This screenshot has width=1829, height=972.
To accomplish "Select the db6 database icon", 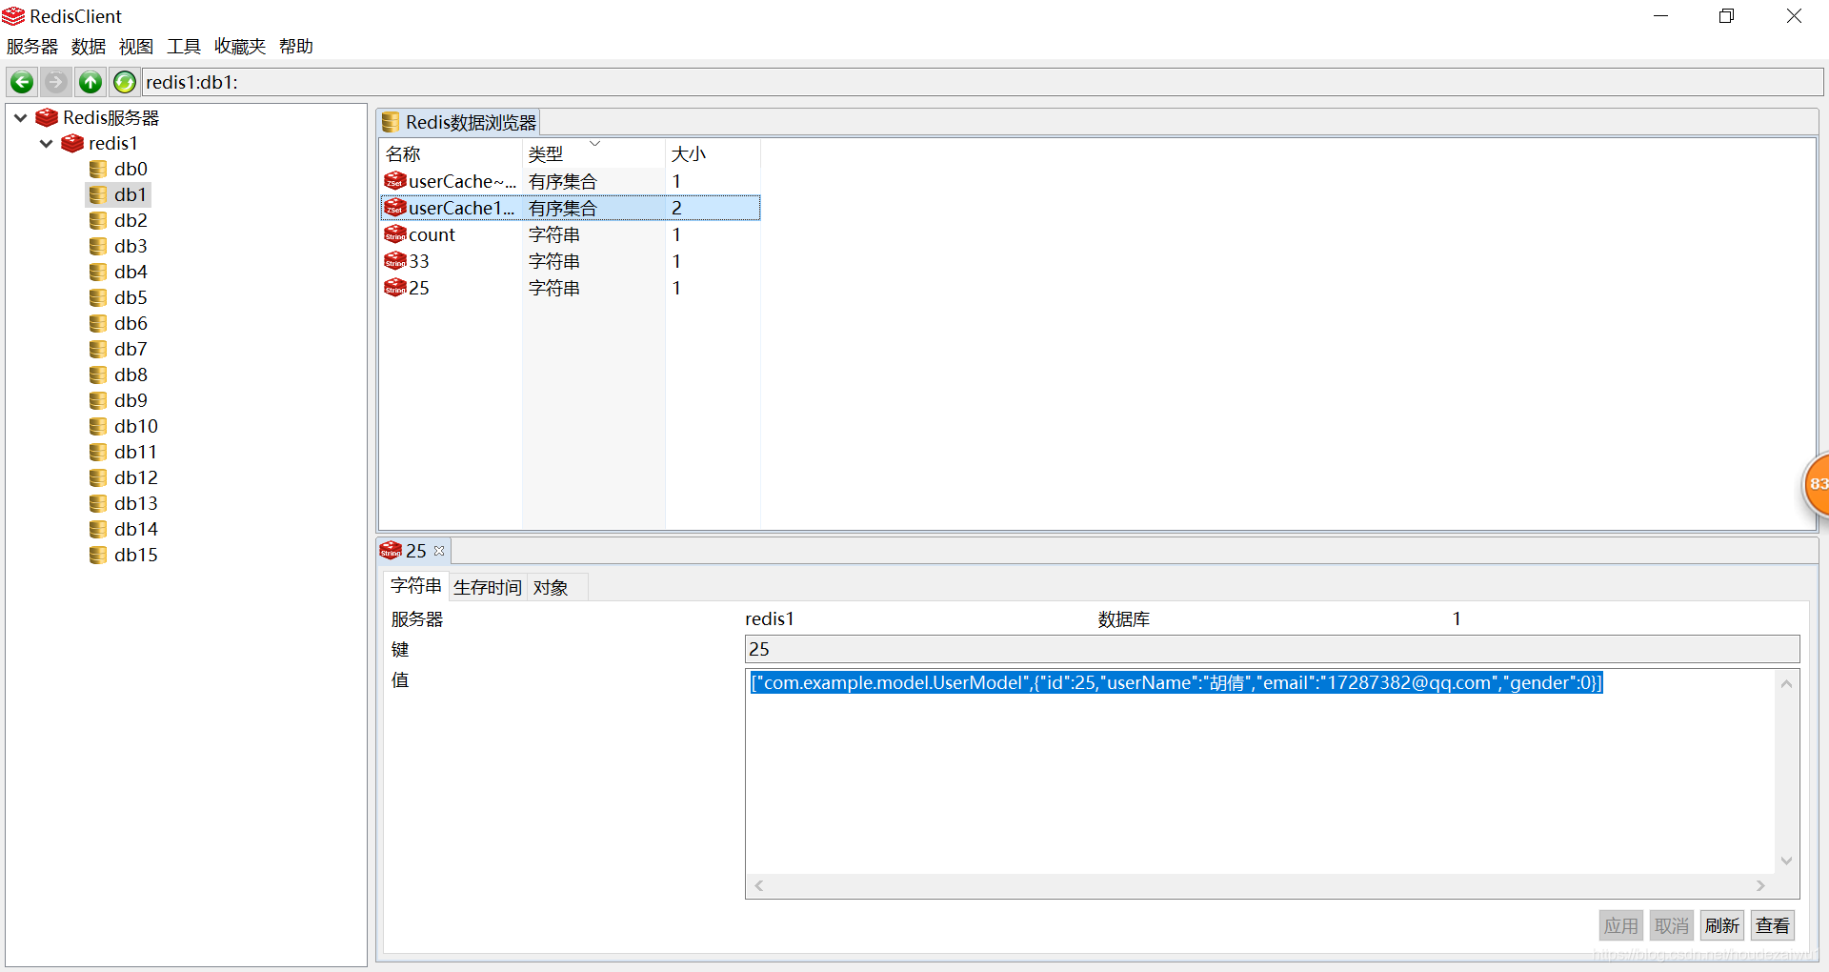I will [x=98, y=323].
